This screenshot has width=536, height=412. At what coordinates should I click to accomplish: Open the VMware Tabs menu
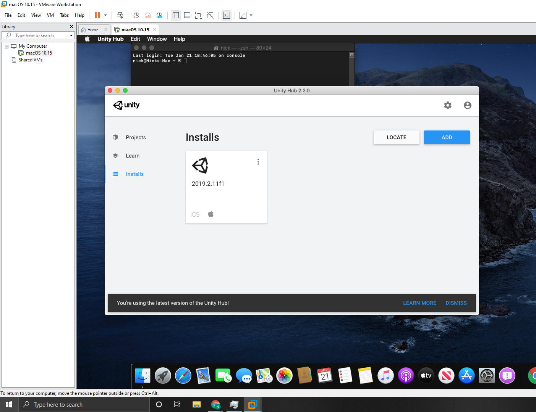click(x=64, y=15)
